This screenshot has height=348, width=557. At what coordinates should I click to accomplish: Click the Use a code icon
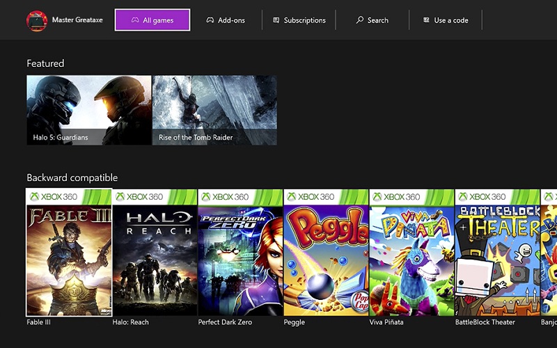coord(426,20)
